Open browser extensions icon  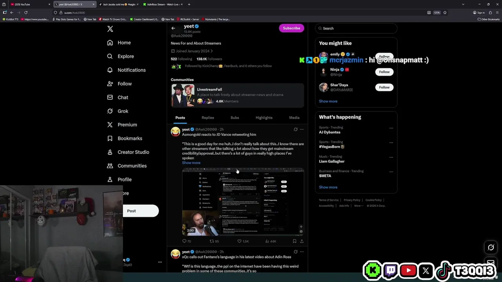pyautogui.click(x=490, y=13)
